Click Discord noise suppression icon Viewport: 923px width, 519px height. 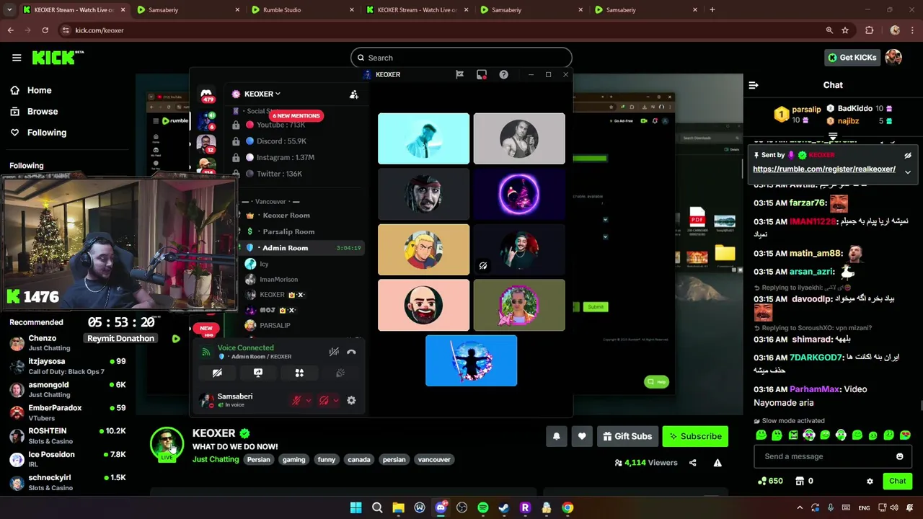point(334,352)
